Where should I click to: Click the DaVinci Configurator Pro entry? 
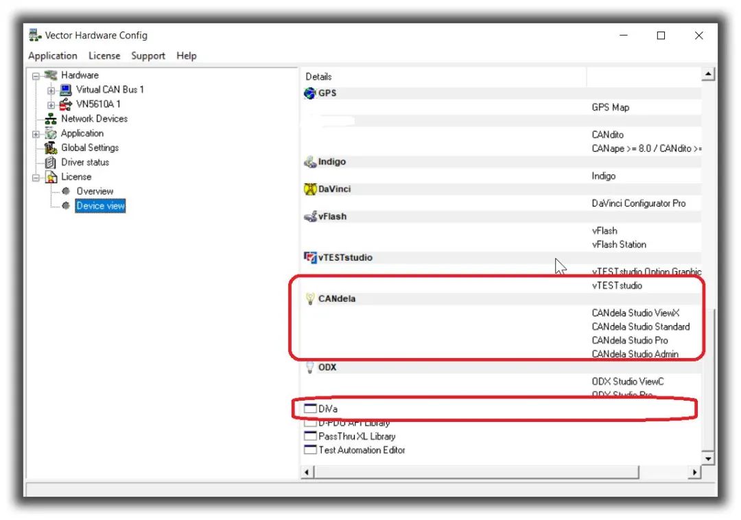[639, 203]
